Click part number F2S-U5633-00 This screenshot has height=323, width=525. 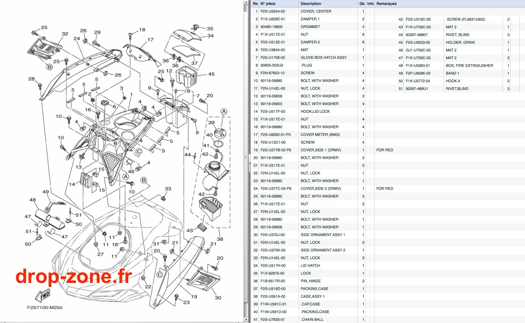[418, 43]
